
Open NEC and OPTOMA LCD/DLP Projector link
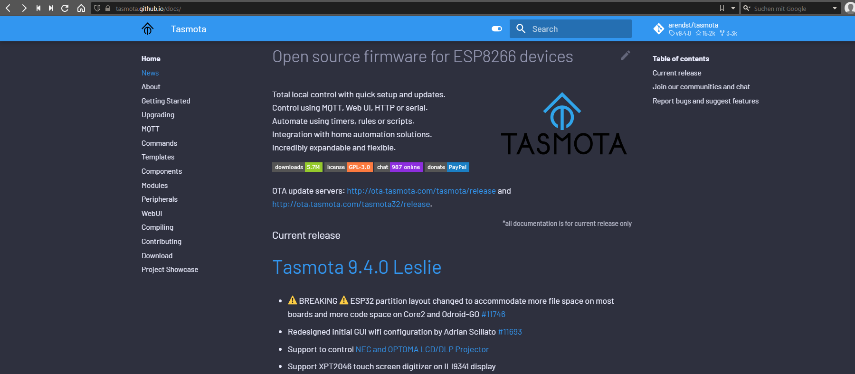point(422,349)
